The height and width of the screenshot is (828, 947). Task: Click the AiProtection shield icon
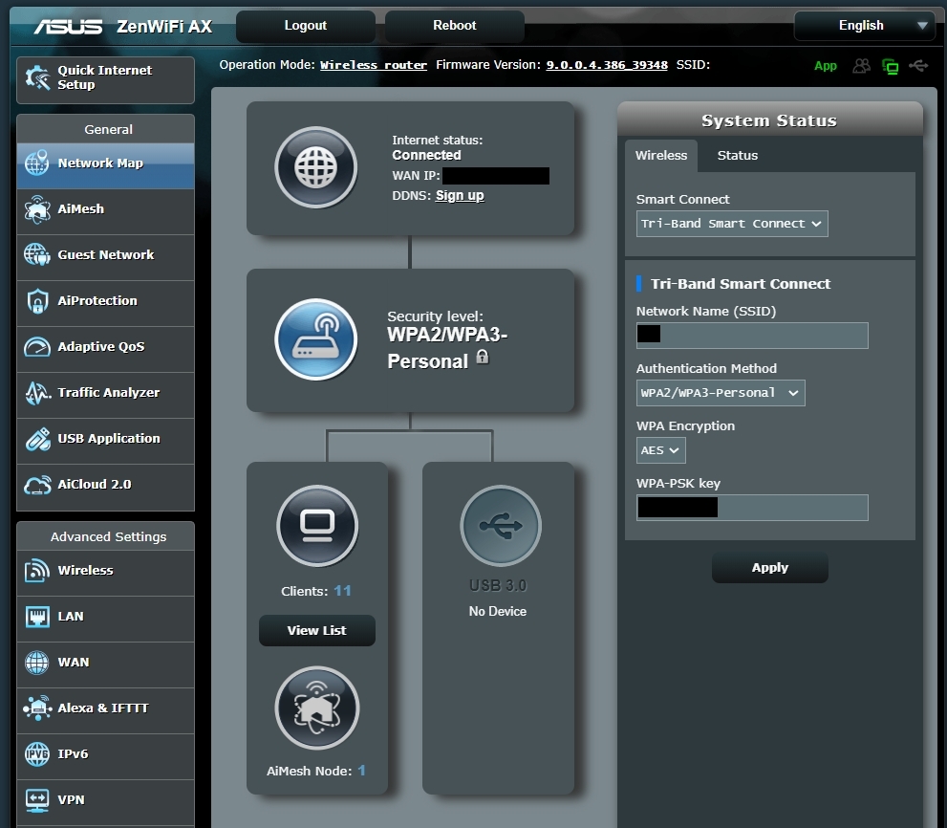point(37,301)
